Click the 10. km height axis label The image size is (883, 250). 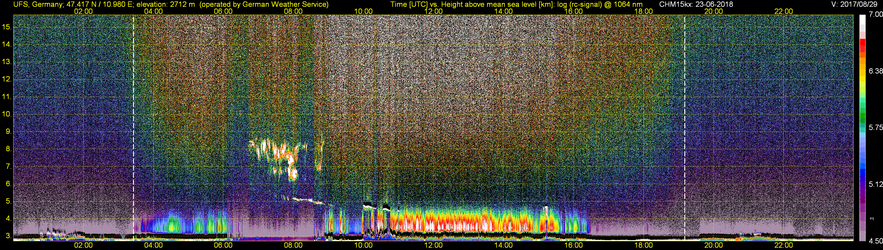pyautogui.click(x=7, y=114)
